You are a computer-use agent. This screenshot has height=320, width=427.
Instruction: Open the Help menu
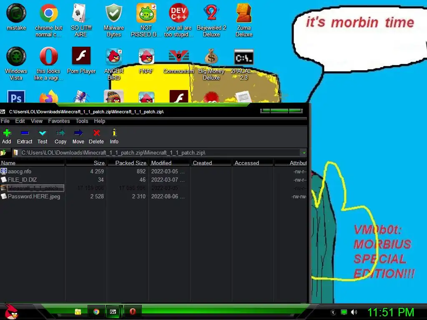[99, 121]
